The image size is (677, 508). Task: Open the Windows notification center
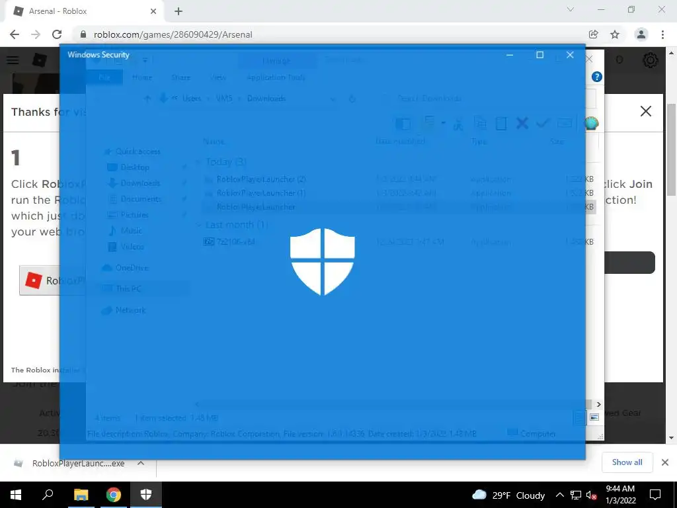(x=655, y=495)
